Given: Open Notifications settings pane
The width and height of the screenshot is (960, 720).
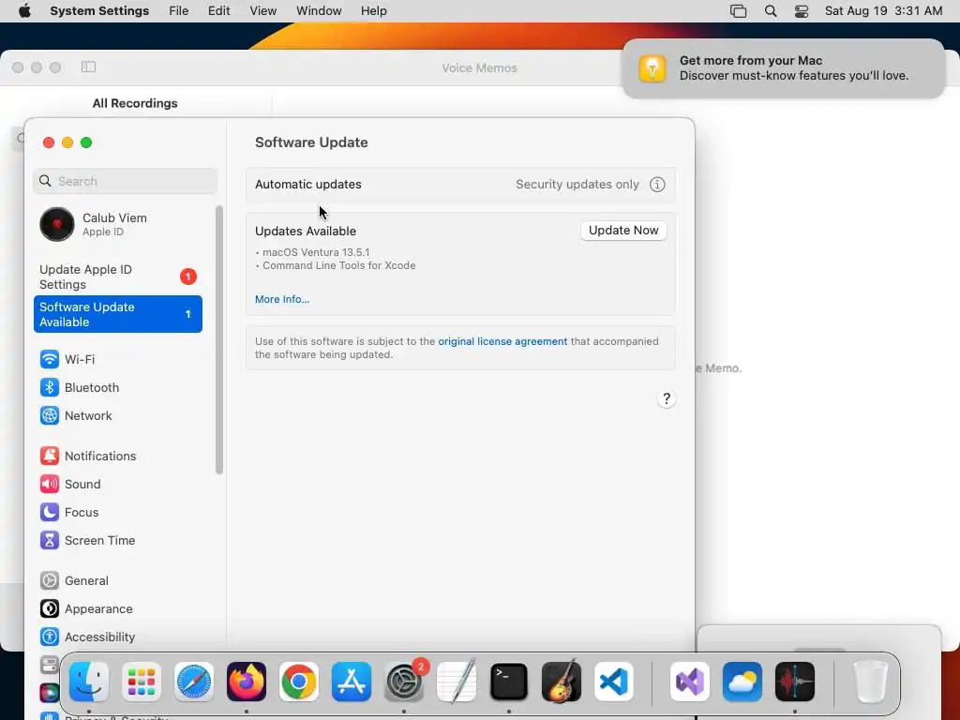Looking at the screenshot, I should (117, 457).
